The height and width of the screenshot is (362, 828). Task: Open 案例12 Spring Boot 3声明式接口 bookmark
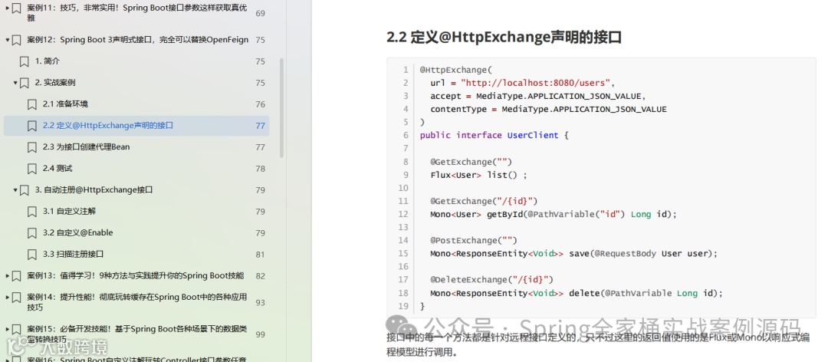[137, 40]
